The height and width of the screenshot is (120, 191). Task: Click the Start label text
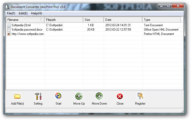tap(58, 104)
